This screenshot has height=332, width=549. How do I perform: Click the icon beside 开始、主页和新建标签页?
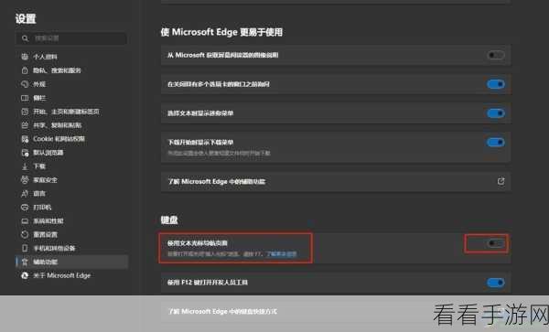click(25, 112)
